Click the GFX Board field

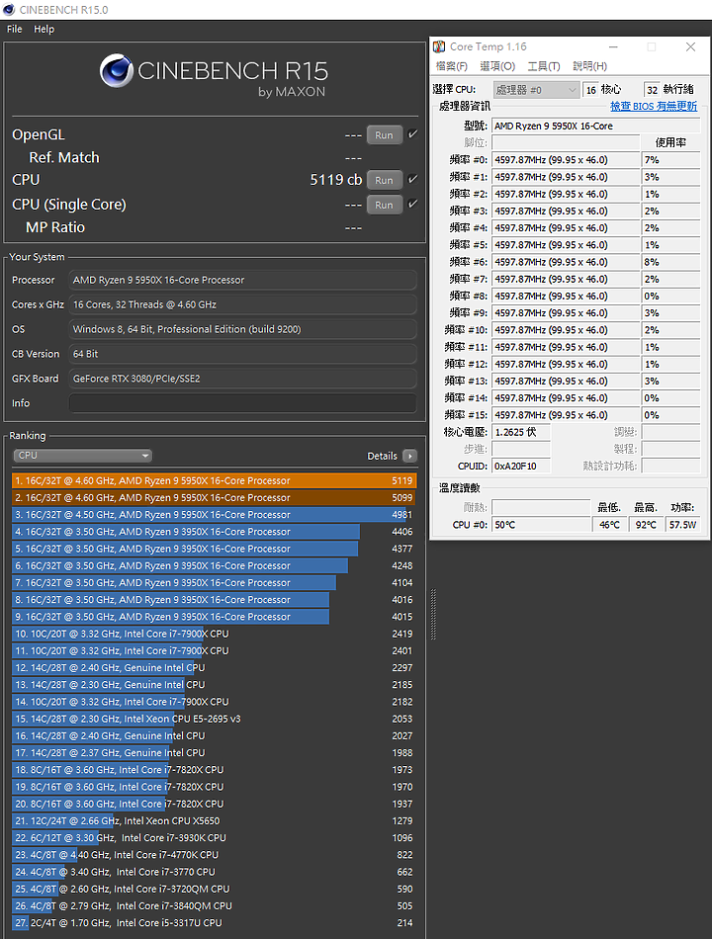[242, 379]
